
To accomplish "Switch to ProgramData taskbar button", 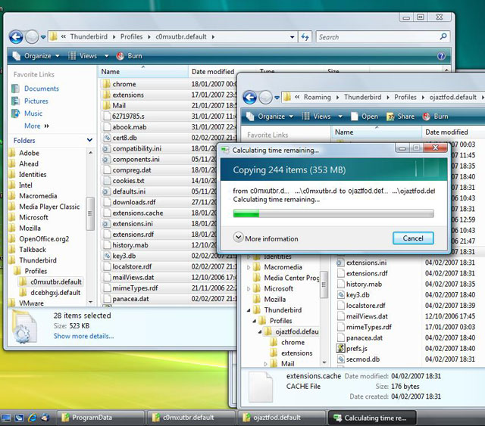I will [100, 418].
